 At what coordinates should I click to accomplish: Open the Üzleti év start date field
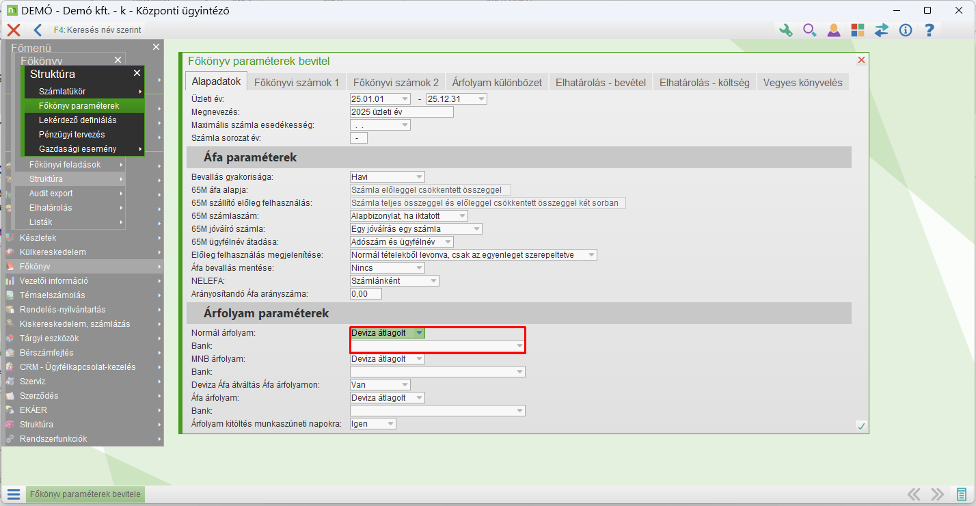pyautogui.click(x=380, y=99)
